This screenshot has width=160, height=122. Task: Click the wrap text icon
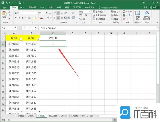(x=74, y=13)
